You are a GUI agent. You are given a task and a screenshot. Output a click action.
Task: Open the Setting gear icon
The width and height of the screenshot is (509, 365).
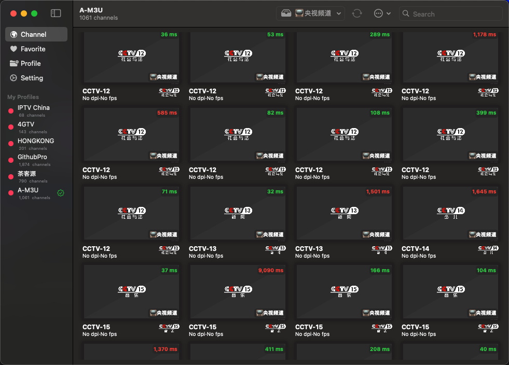(14, 78)
